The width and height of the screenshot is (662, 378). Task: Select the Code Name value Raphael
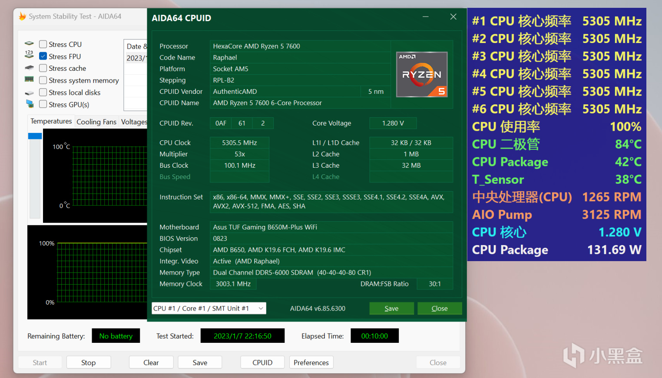[x=300, y=57]
